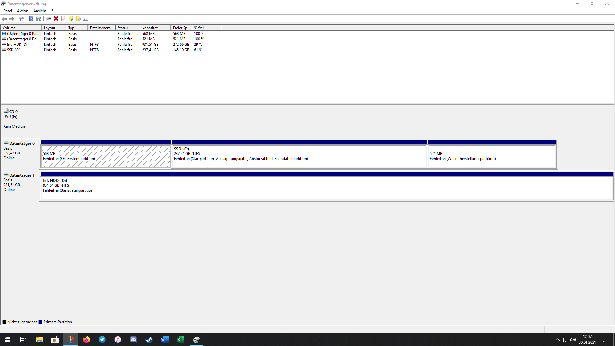The image size is (615, 346).
Task: Click the folder with green arrow icon
Action: [71, 19]
